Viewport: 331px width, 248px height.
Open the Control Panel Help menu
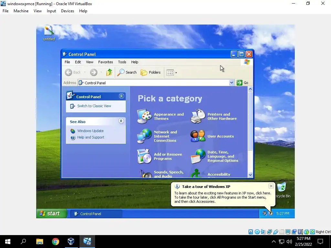click(135, 62)
